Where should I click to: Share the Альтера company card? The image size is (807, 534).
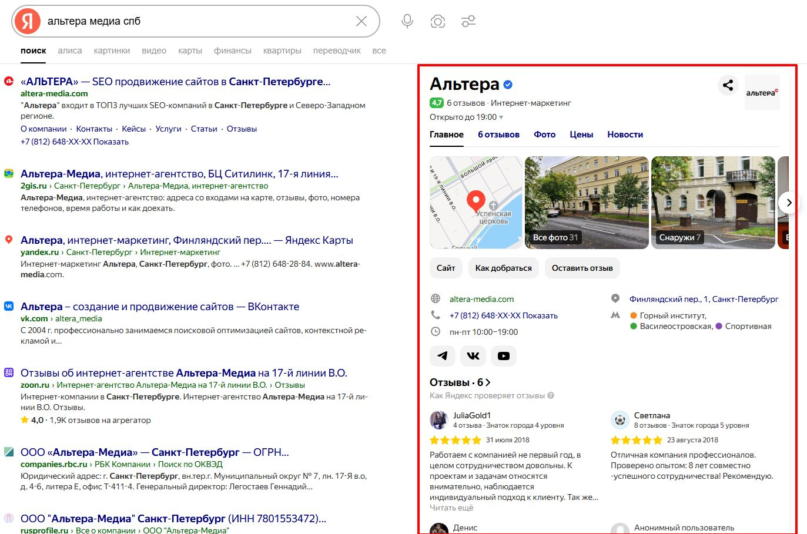(728, 85)
